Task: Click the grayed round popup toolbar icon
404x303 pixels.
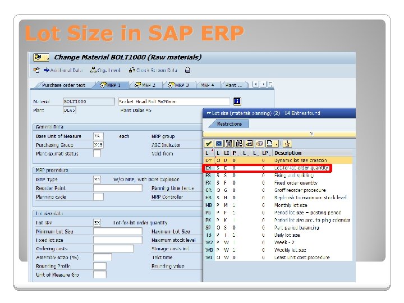Action: pyautogui.click(x=260, y=144)
